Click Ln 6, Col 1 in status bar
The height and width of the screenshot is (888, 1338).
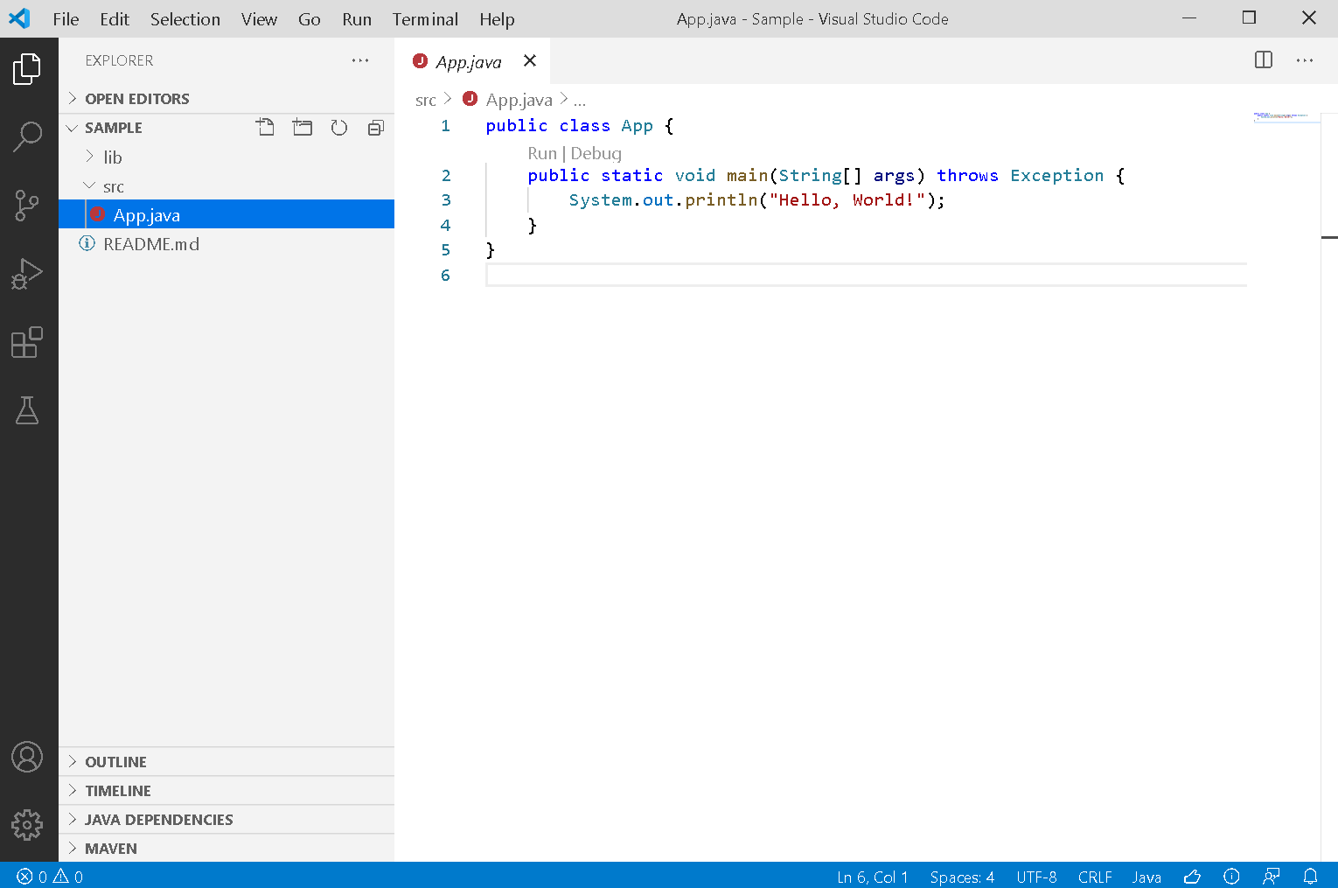[872, 877]
